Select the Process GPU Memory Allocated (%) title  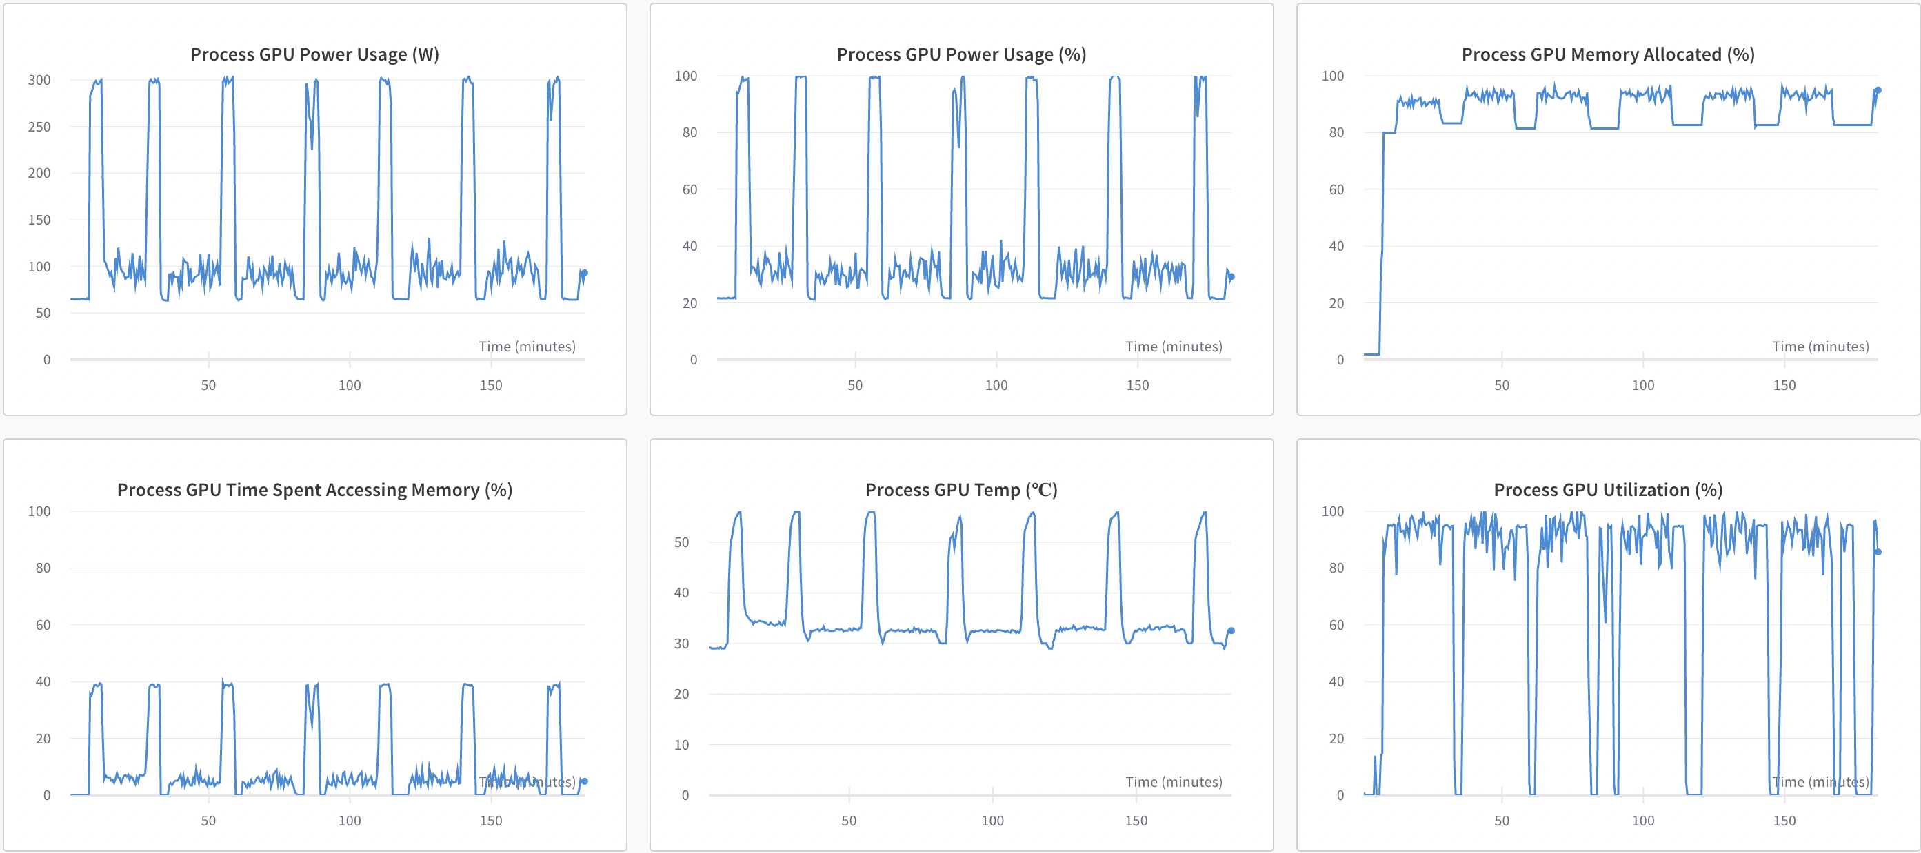1607,54
